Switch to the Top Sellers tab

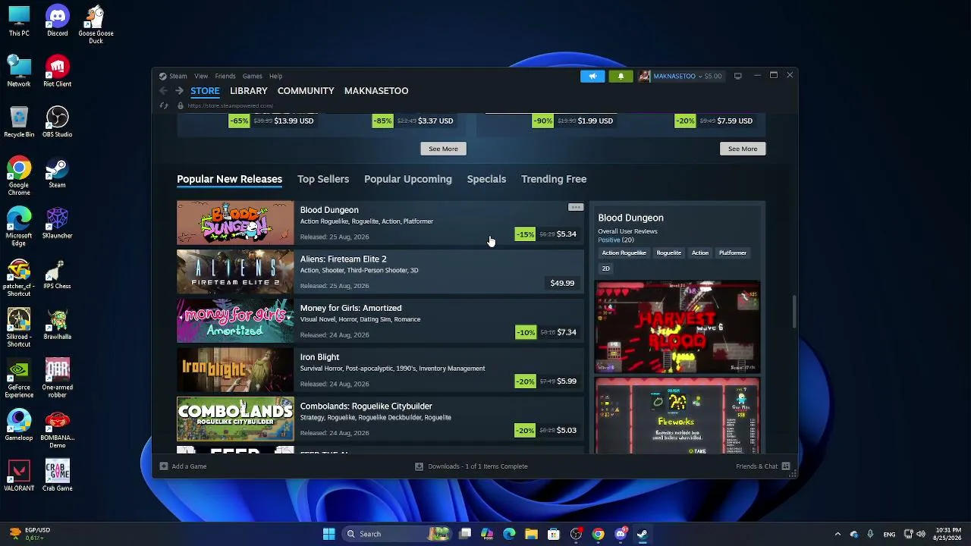tap(323, 179)
